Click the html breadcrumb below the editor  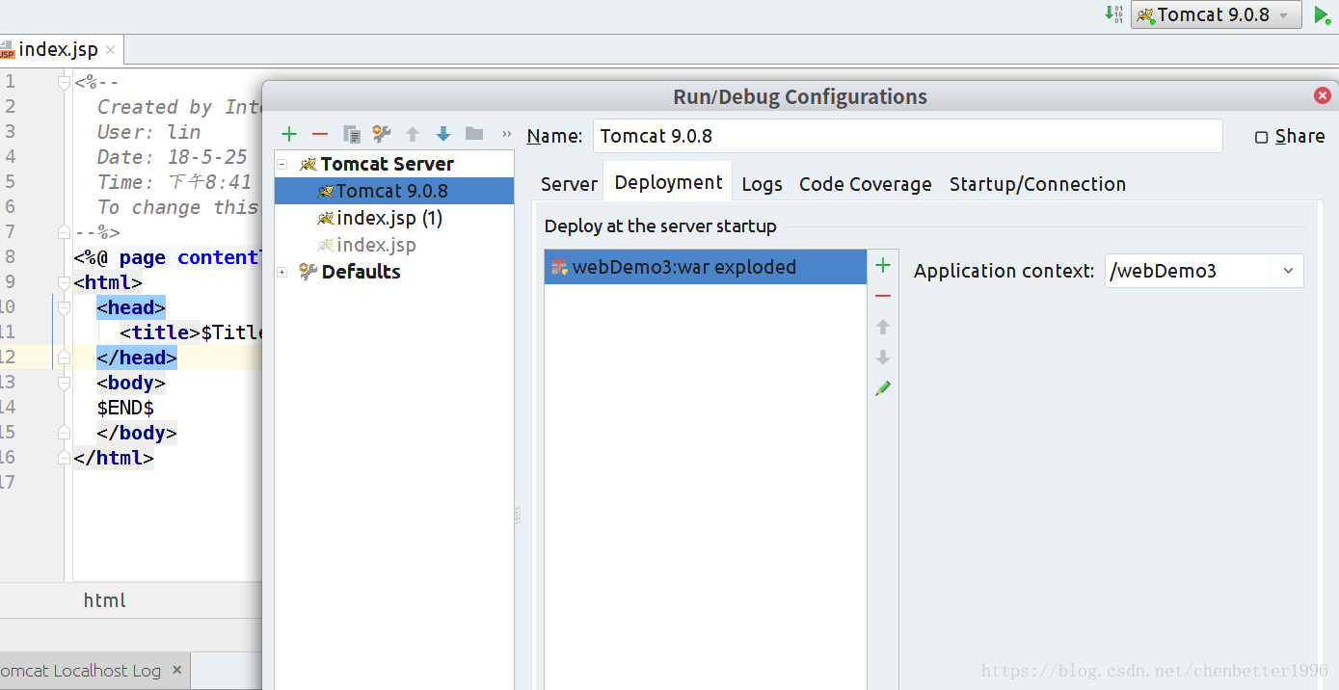tap(105, 600)
